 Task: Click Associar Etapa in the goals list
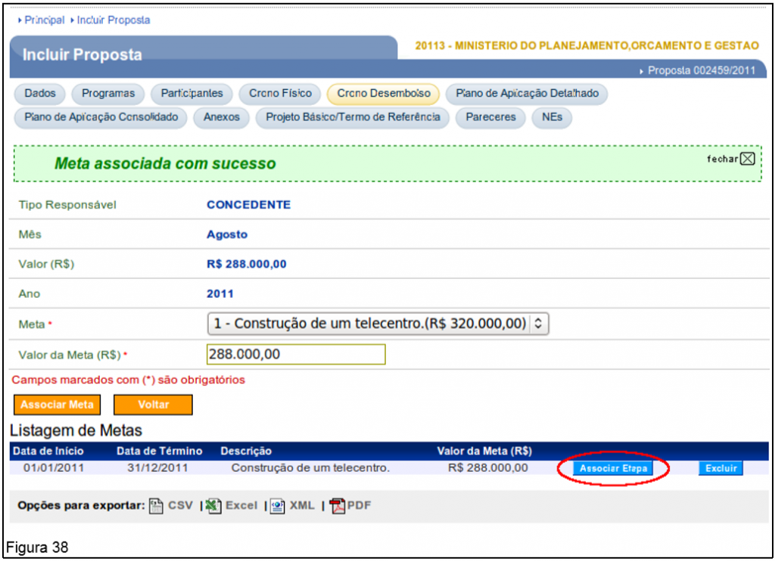pos(614,469)
